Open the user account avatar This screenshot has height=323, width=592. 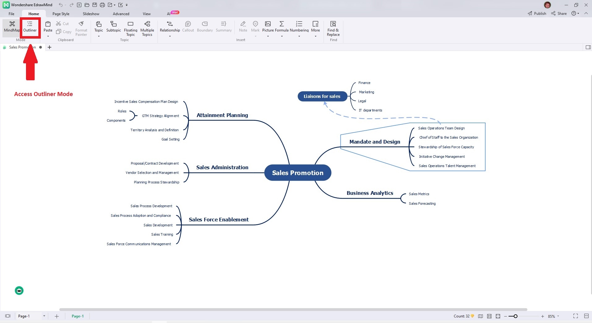coord(547,5)
